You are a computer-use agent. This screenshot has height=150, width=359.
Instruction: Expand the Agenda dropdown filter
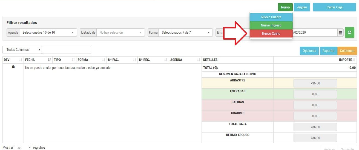(48, 33)
